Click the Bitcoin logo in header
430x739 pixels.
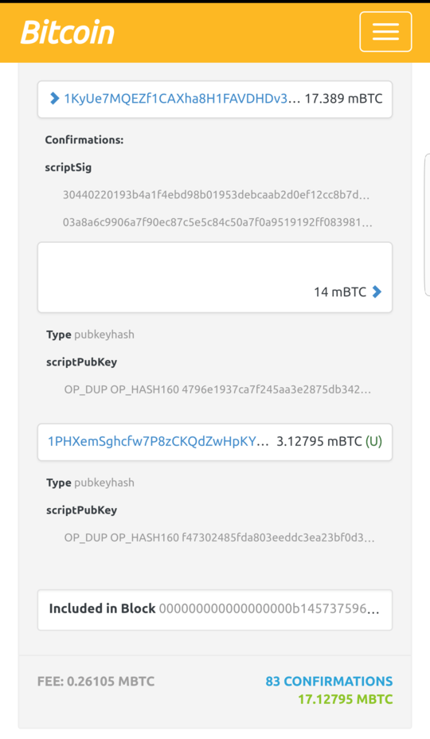click(68, 33)
